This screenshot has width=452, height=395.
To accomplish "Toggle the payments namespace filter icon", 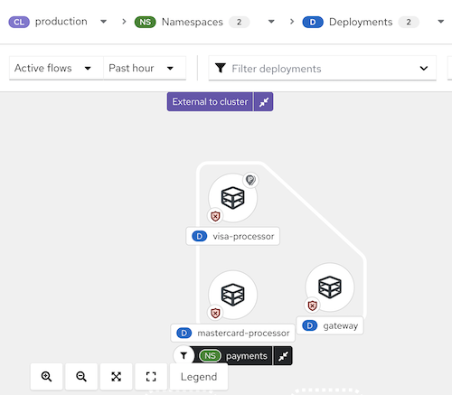I will tap(184, 356).
